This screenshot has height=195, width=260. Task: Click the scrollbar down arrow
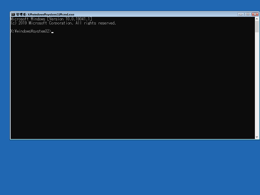(x=257, y=137)
